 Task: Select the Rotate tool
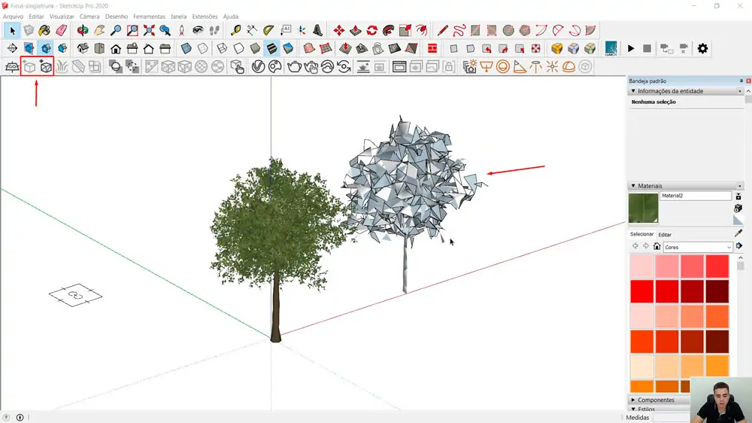372,30
